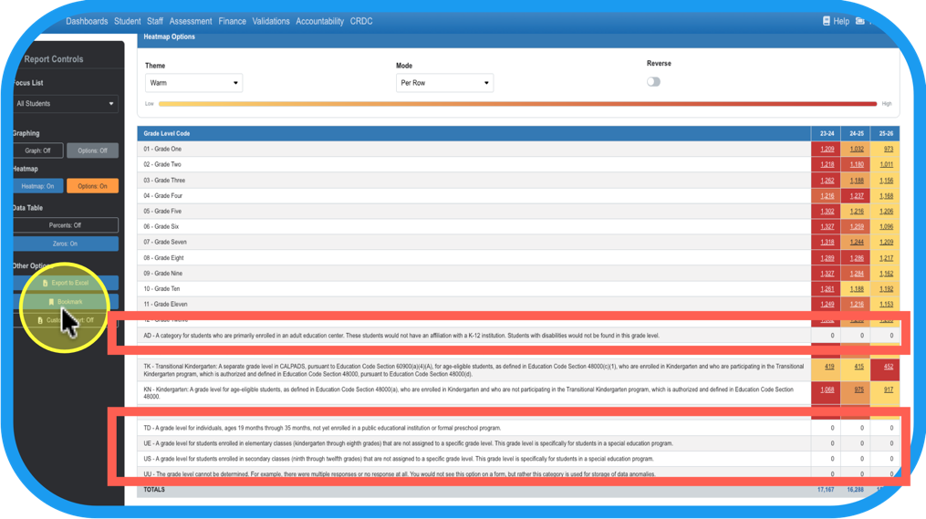This screenshot has height=519, width=926.
Task: Turn off the Heatmap: On toggle
Action: tap(38, 186)
